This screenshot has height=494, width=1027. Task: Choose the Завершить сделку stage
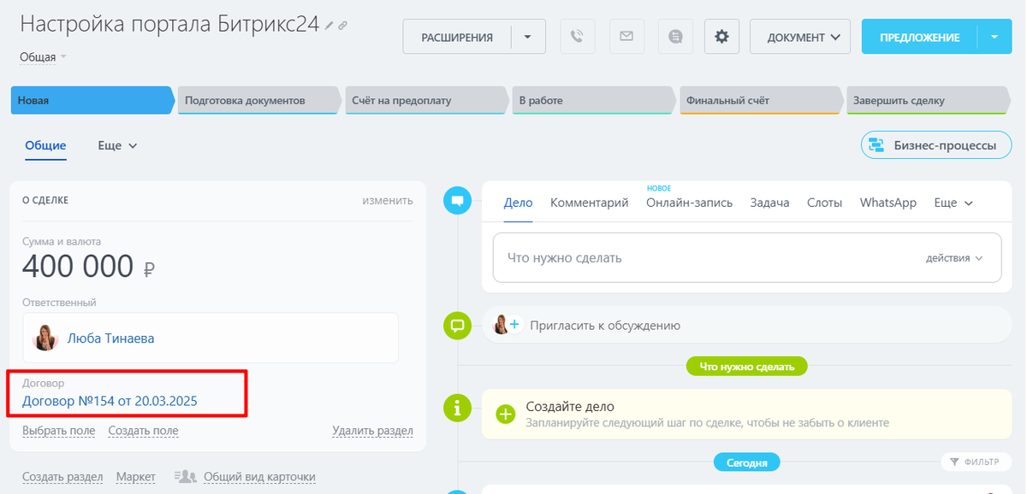929,100
